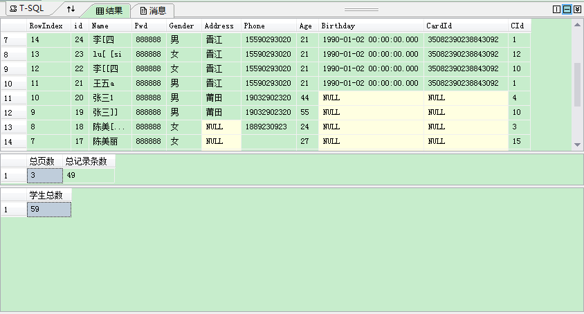Select the Name column header
584x314 pixels.
[110, 26]
